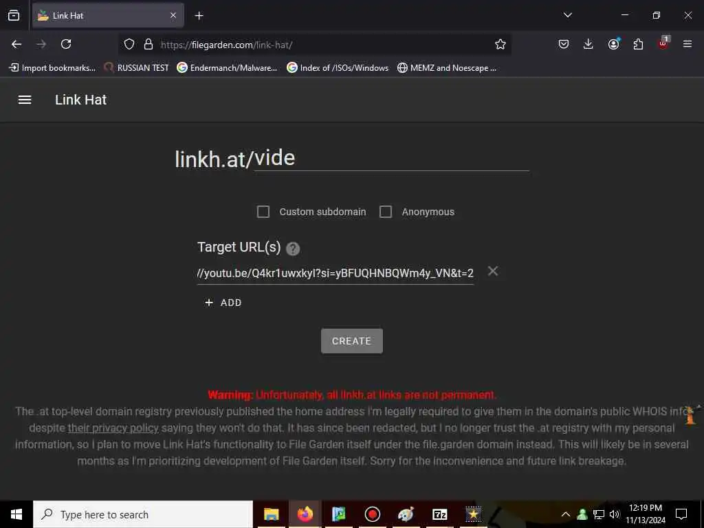Open File Explorer from the taskbar
Image resolution: width=704 pixels, height=528 pixels.
271,514
